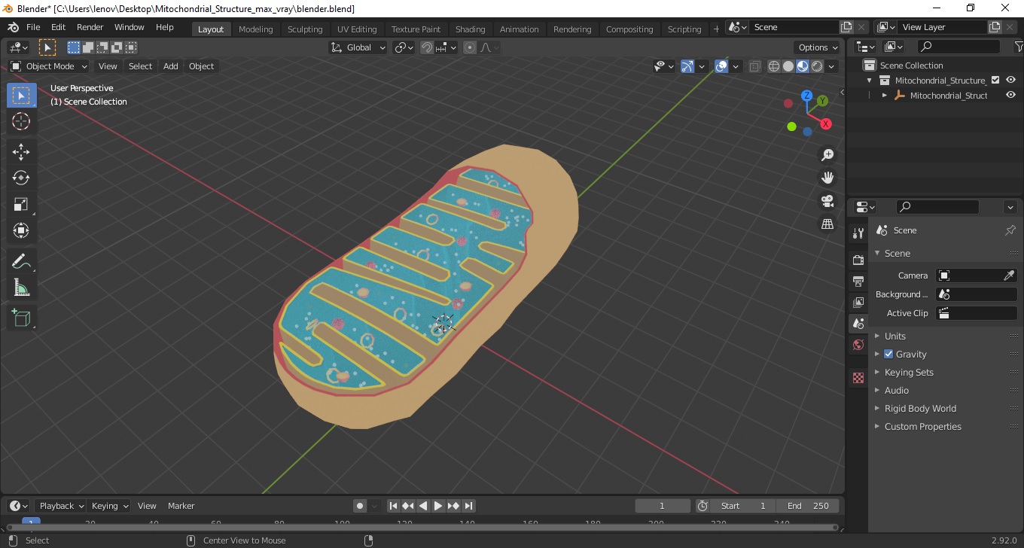Viewport: 1024px width, 548px height.
Task: Switch to the Shading workspace tab
Action: pyautogui.click(x=470, y=29)
